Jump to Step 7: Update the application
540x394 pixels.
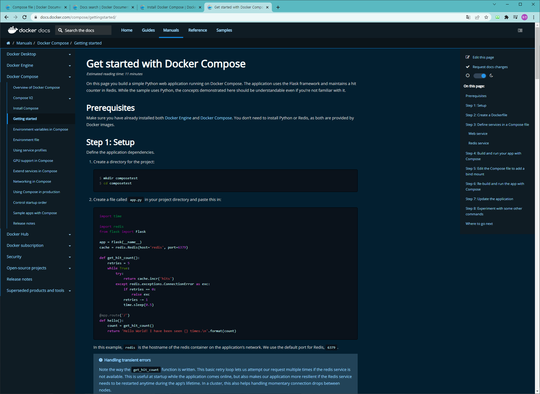pos(489,199)
